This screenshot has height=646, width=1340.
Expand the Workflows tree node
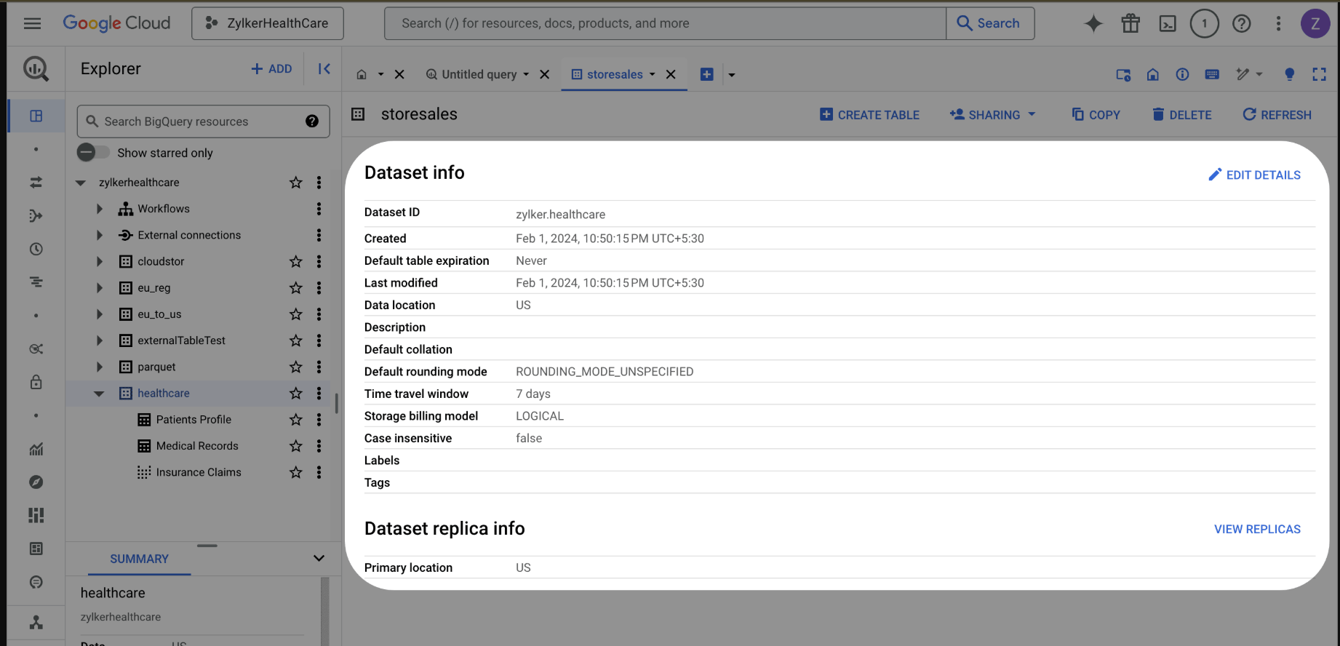coord(100,210)
